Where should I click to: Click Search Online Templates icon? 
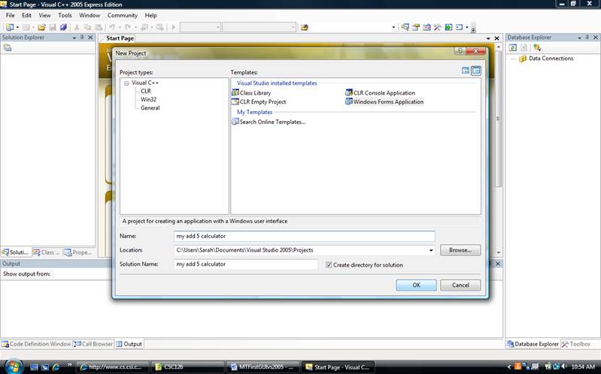(235, 122)
